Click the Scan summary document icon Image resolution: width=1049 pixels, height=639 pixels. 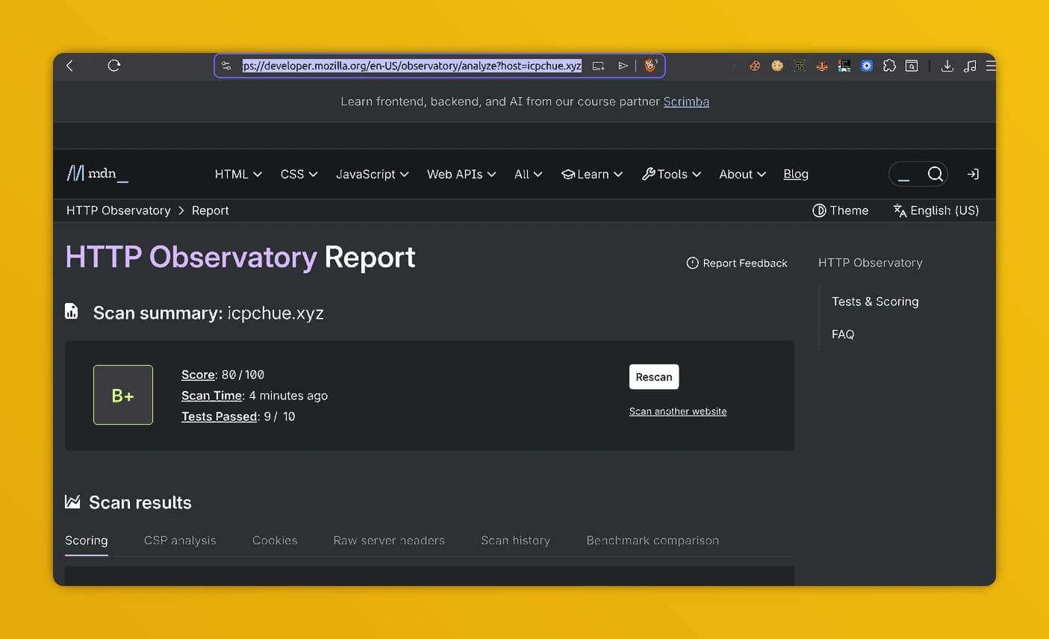click(x=72, y=311)
